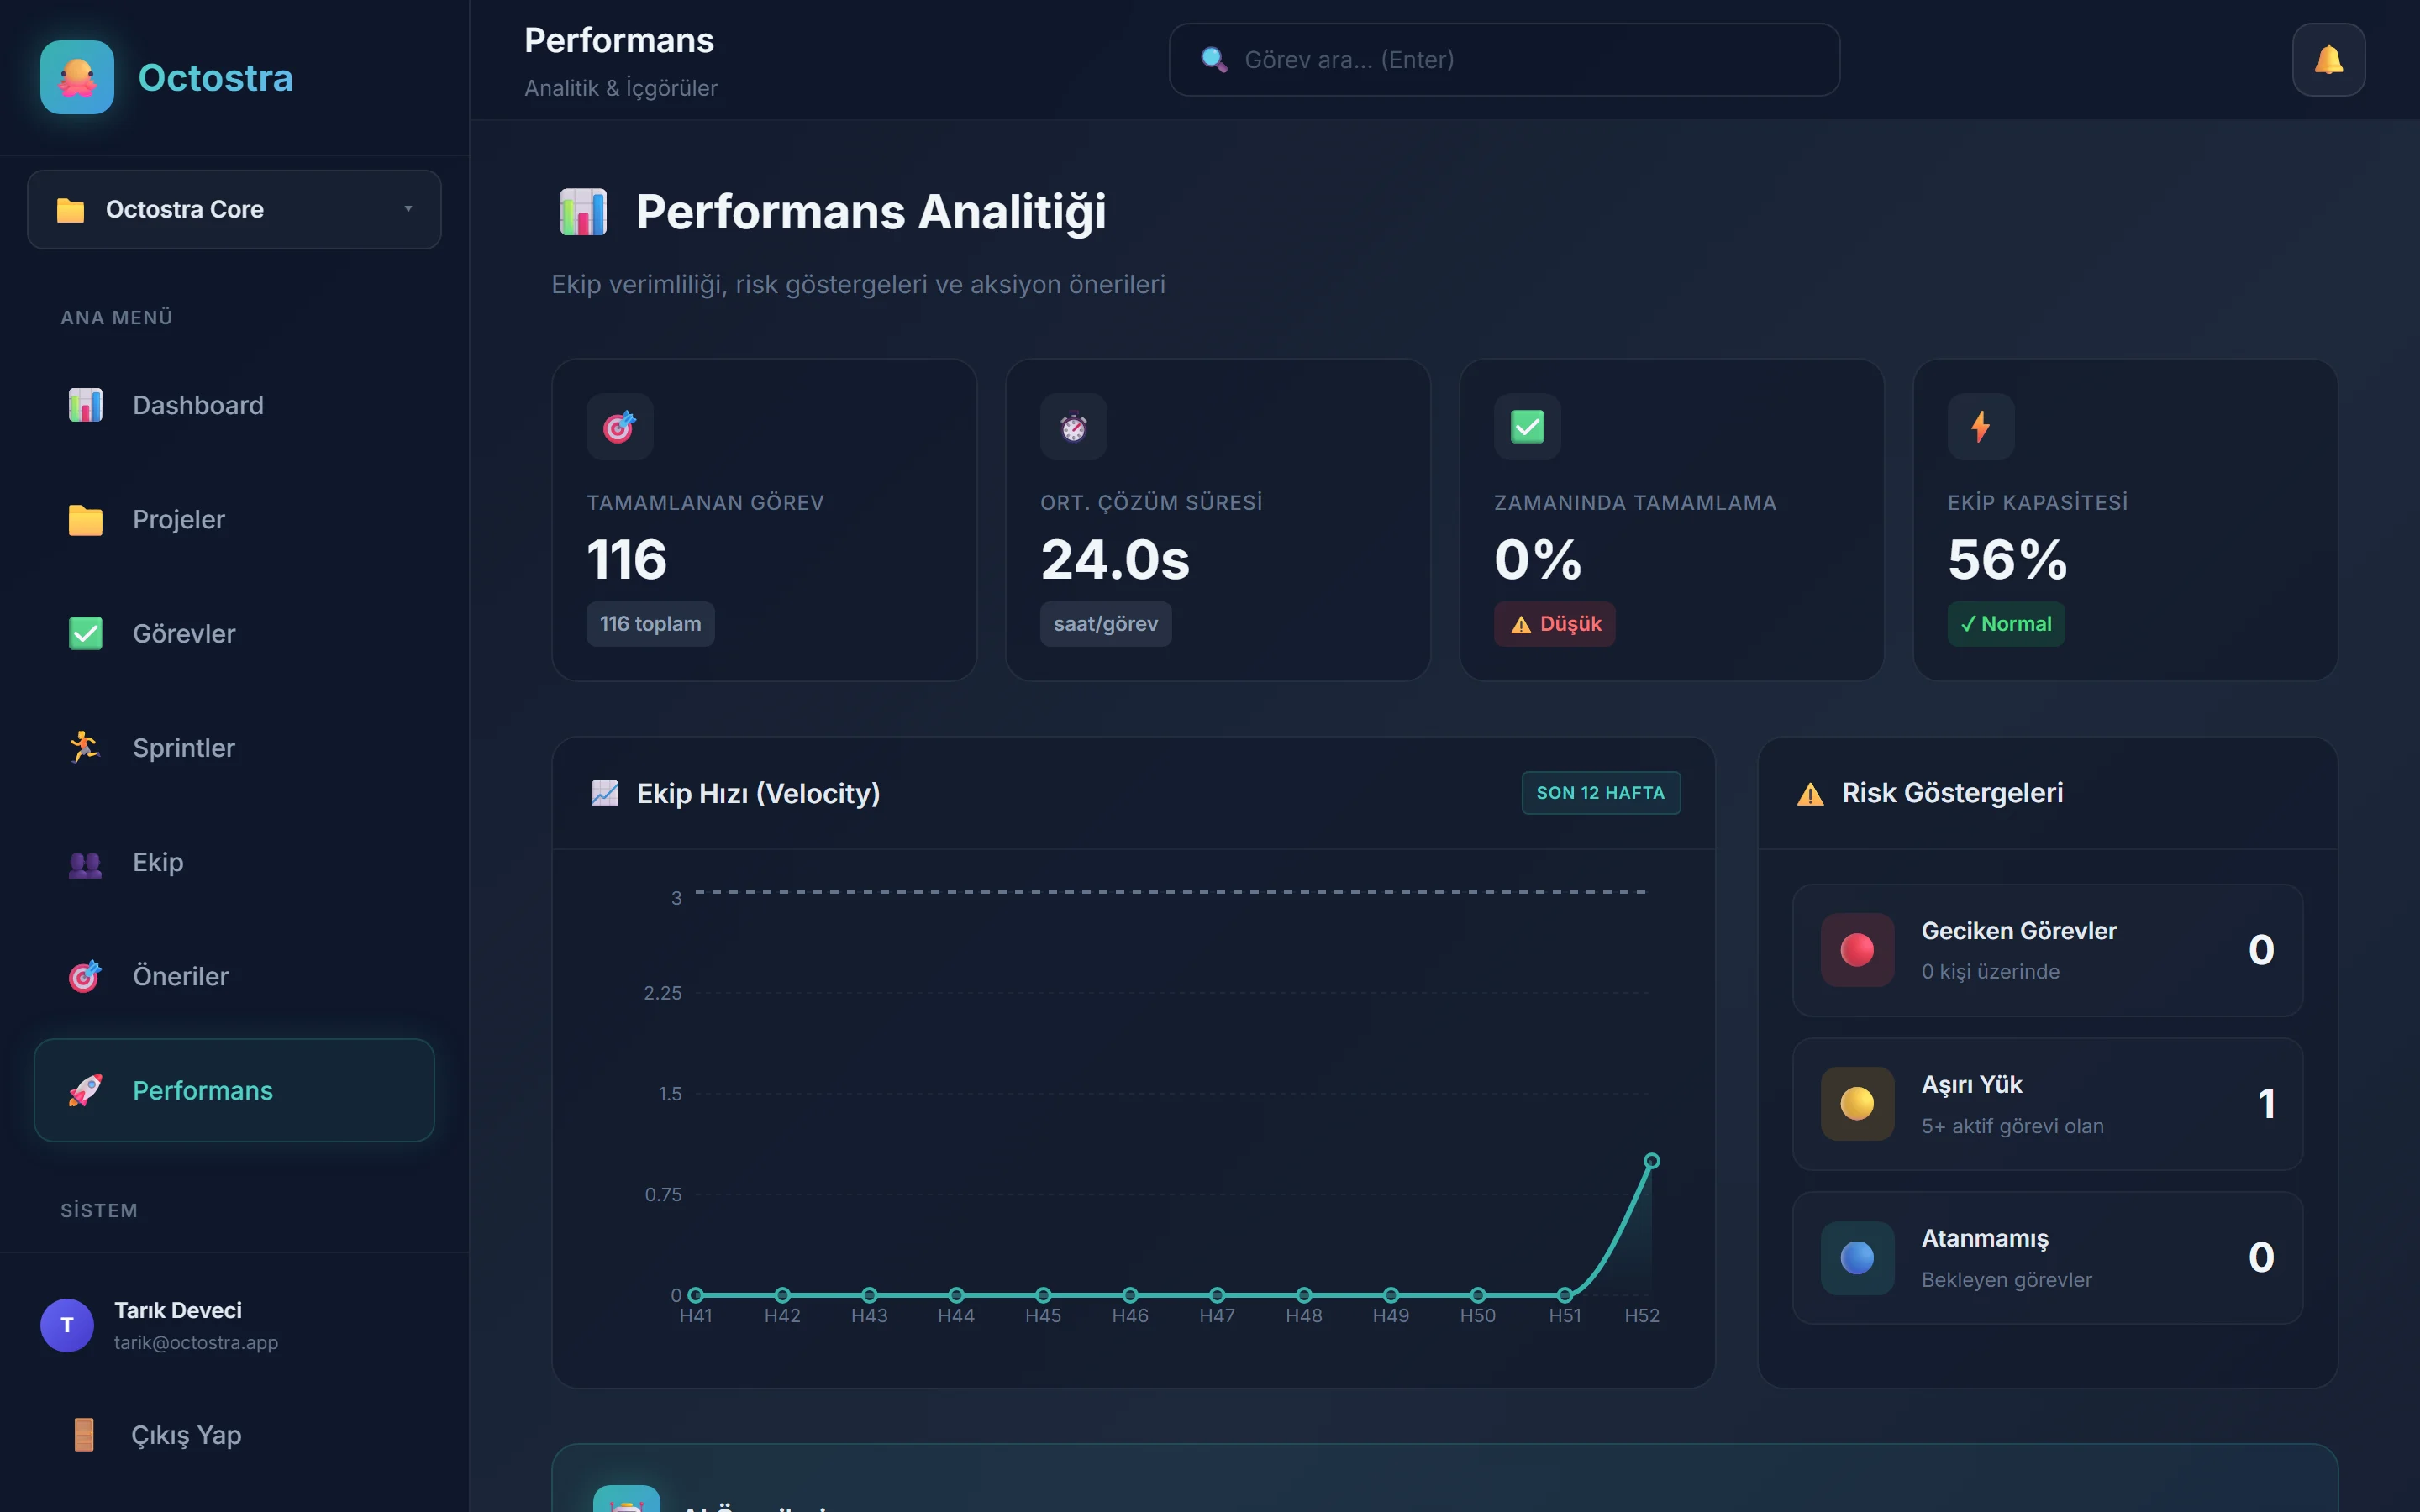Click the project selector dropdown arrow
2420x1512 pixels.
[x=408, y=209]
